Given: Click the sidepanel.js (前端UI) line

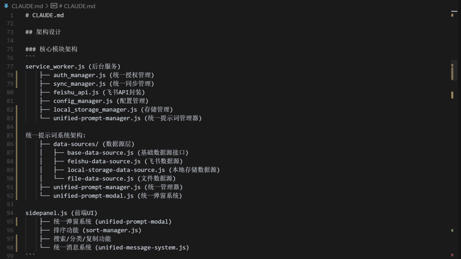Looking at the screenshot, I should tap(61, 213).
